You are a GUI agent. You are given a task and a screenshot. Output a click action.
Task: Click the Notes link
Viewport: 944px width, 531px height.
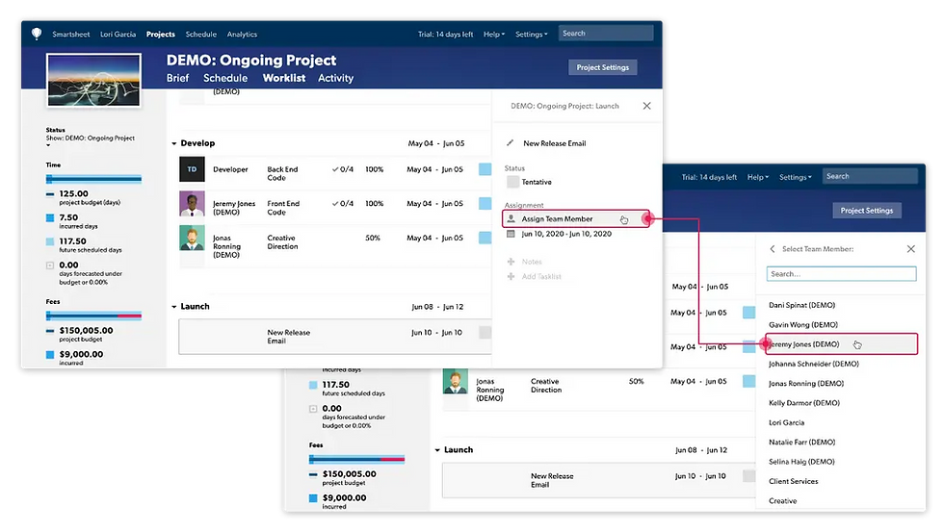[x=532, y=262]
